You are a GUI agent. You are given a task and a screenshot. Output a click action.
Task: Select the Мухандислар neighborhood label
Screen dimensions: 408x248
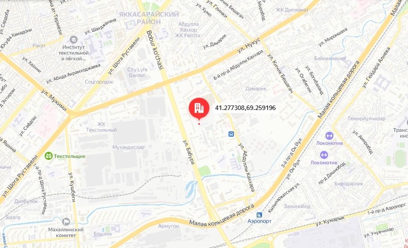coord(128,147)
